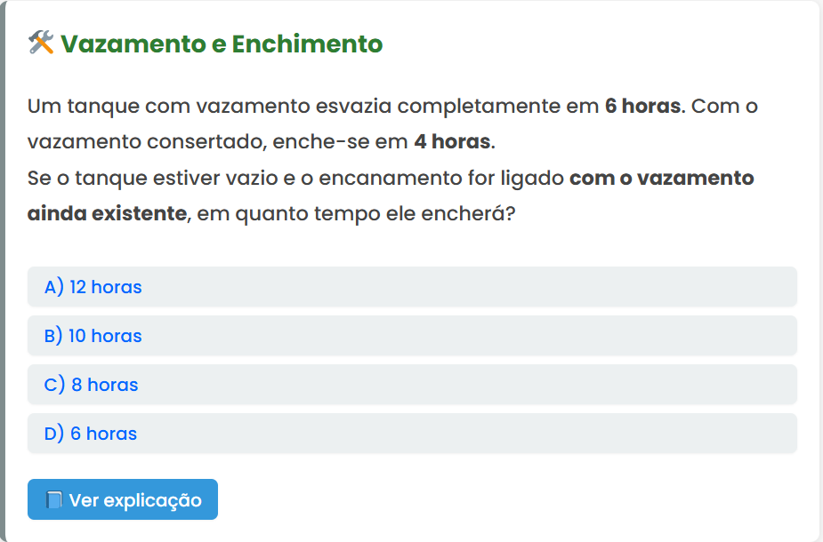Click the bold "6 horas" in the question
The width and height of the screenshot is (823, 542).
tap(642, 107)
